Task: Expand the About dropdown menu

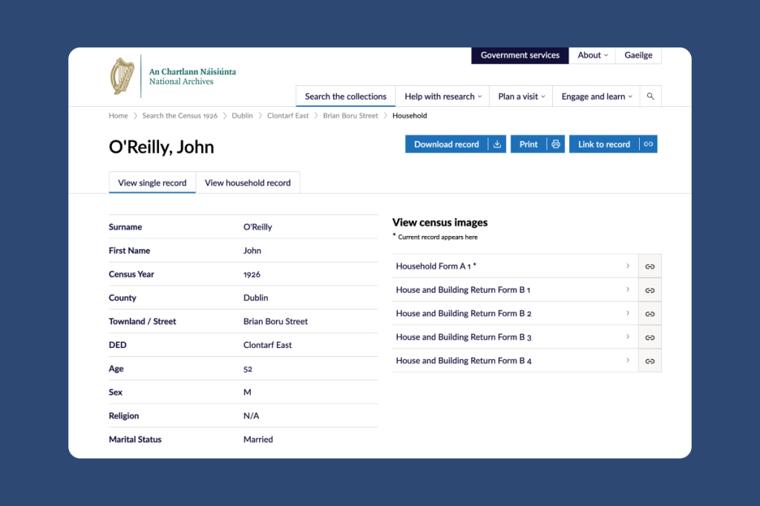Action: 592,55
